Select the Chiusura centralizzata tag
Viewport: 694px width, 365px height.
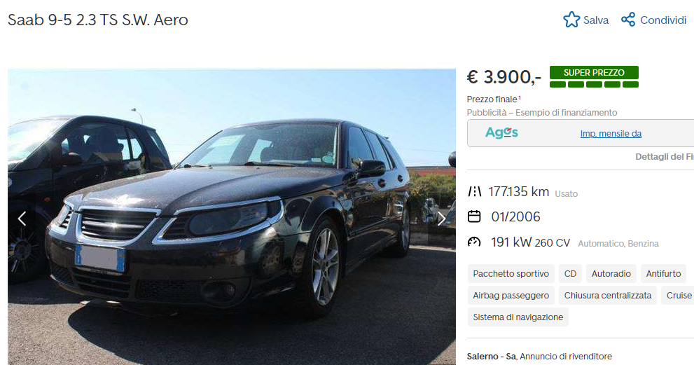tap(608, 296)
